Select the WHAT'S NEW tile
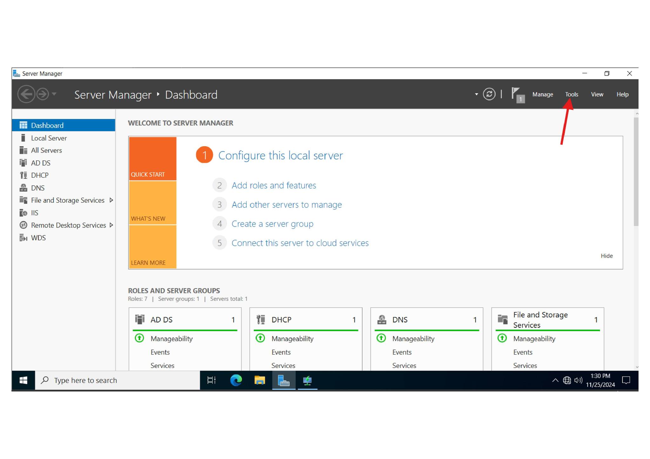This screenshot has width=650, height=459. coord(153,203)
